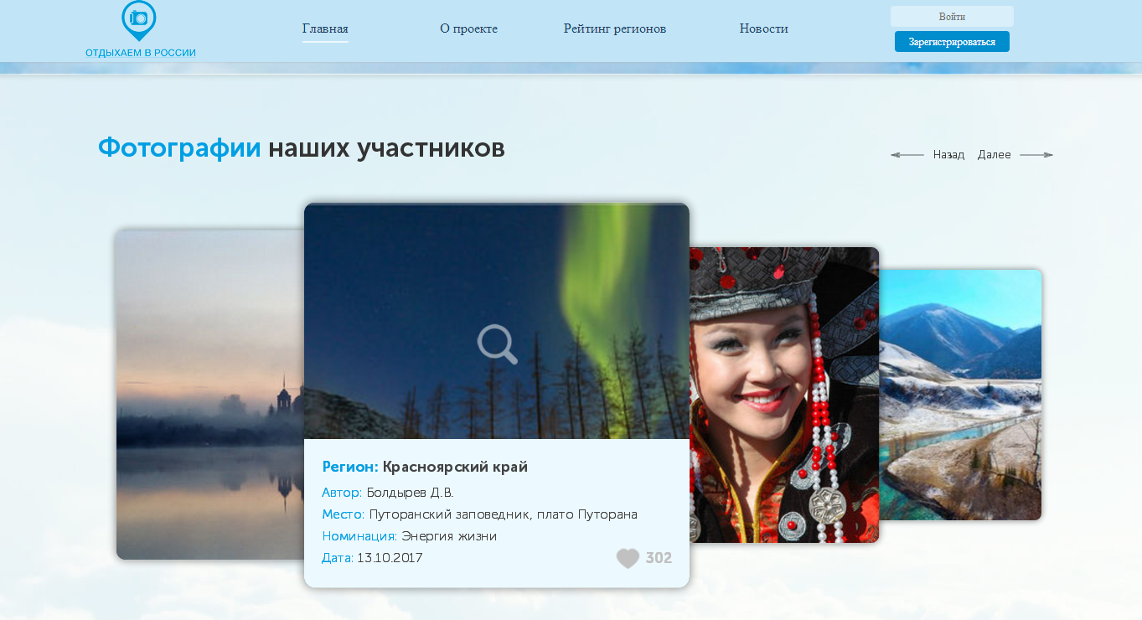Click the Фотографии наших участников heading
Screen dimensions: 1142x620
tap(302, 148)
